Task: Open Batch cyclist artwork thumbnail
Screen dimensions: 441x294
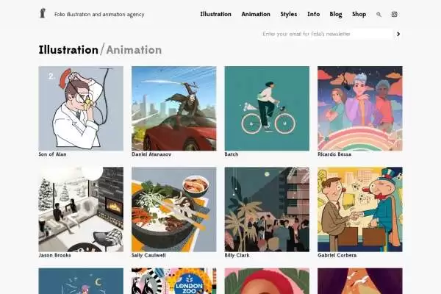Action: (x=267, y=108)
